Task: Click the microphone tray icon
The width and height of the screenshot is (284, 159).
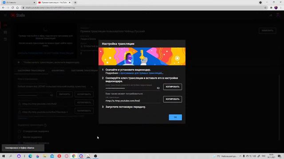Action: [244, 156]
